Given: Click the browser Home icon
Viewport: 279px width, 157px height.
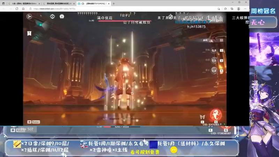Looking at the screenshot, I should tap(23, 8).
